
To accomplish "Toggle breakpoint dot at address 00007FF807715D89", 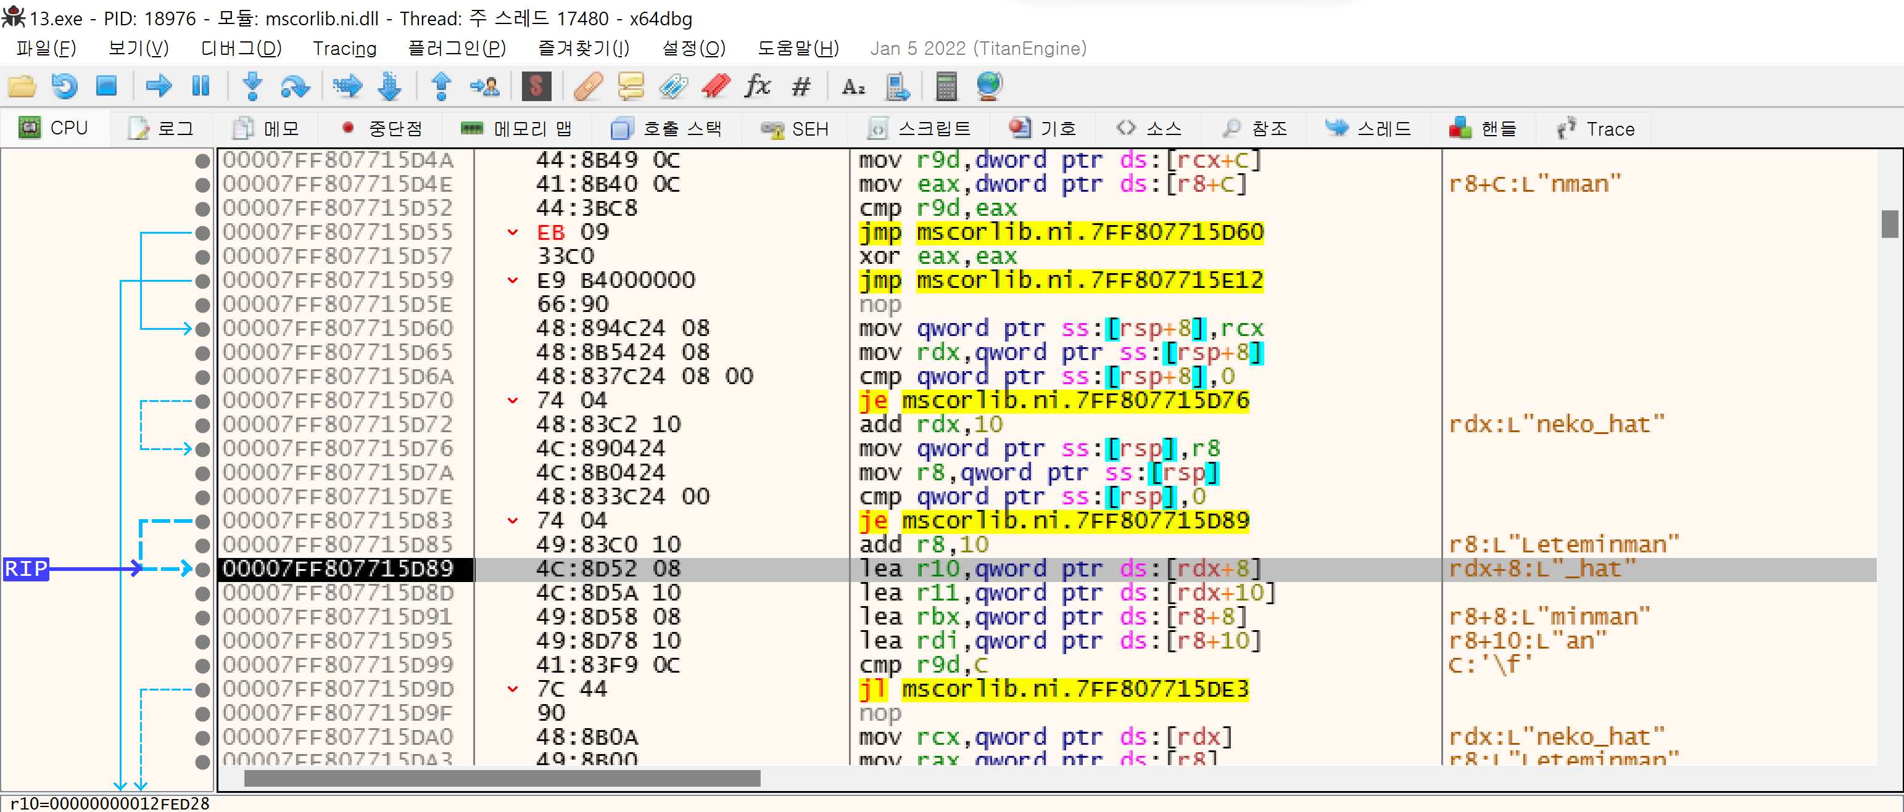I will [x=202, y=570].
